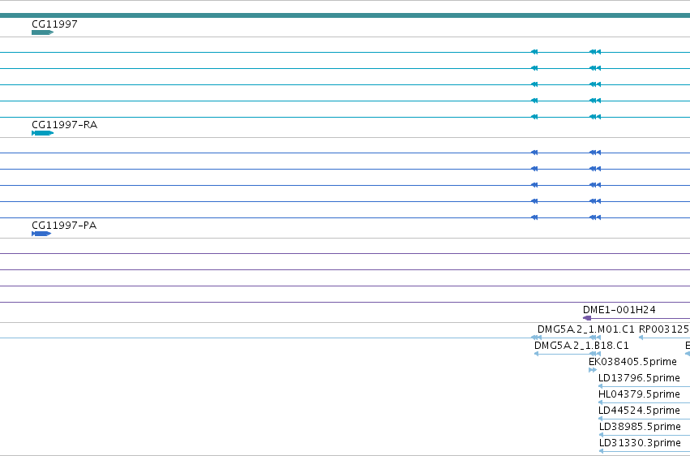Viewport: 690px width, 456px height.
Task: Select the EK038405.5prime label
Action: click(x=632, y=362)
